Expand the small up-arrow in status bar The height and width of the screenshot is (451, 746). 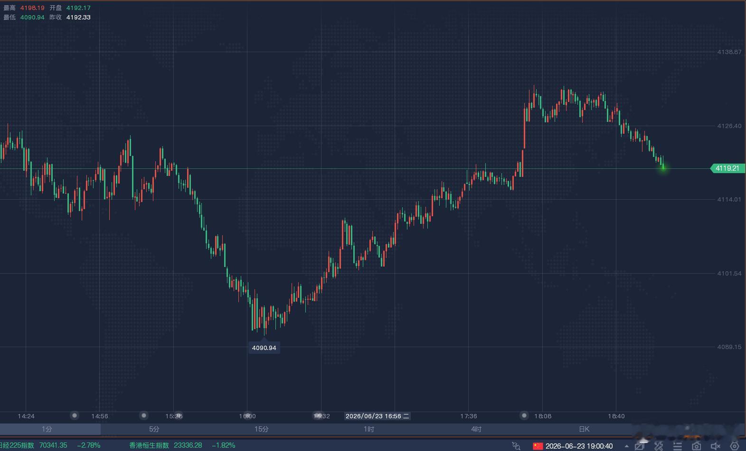(x=626, y=446)
